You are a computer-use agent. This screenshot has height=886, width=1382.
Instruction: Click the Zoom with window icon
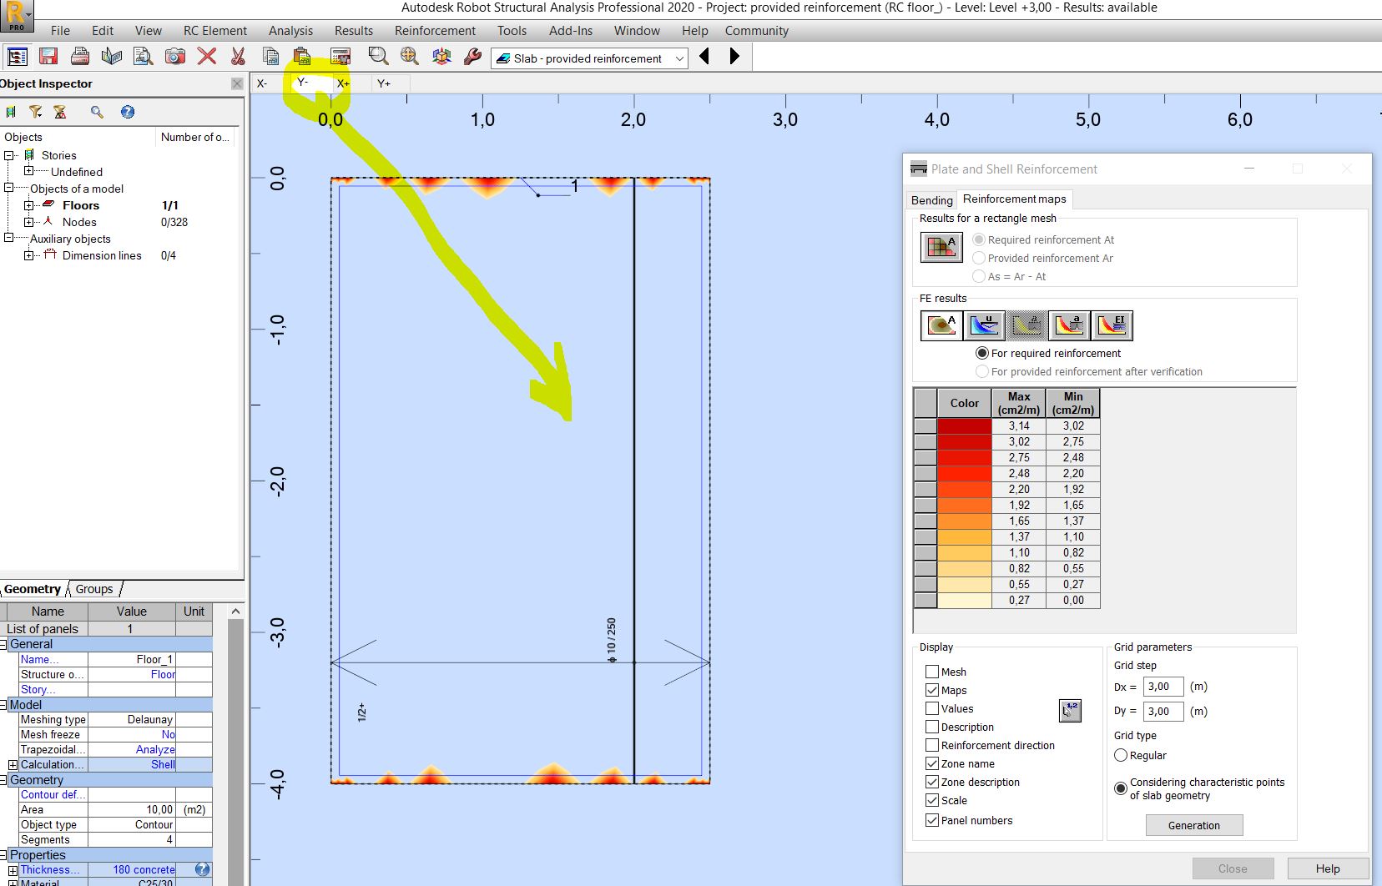376,57
